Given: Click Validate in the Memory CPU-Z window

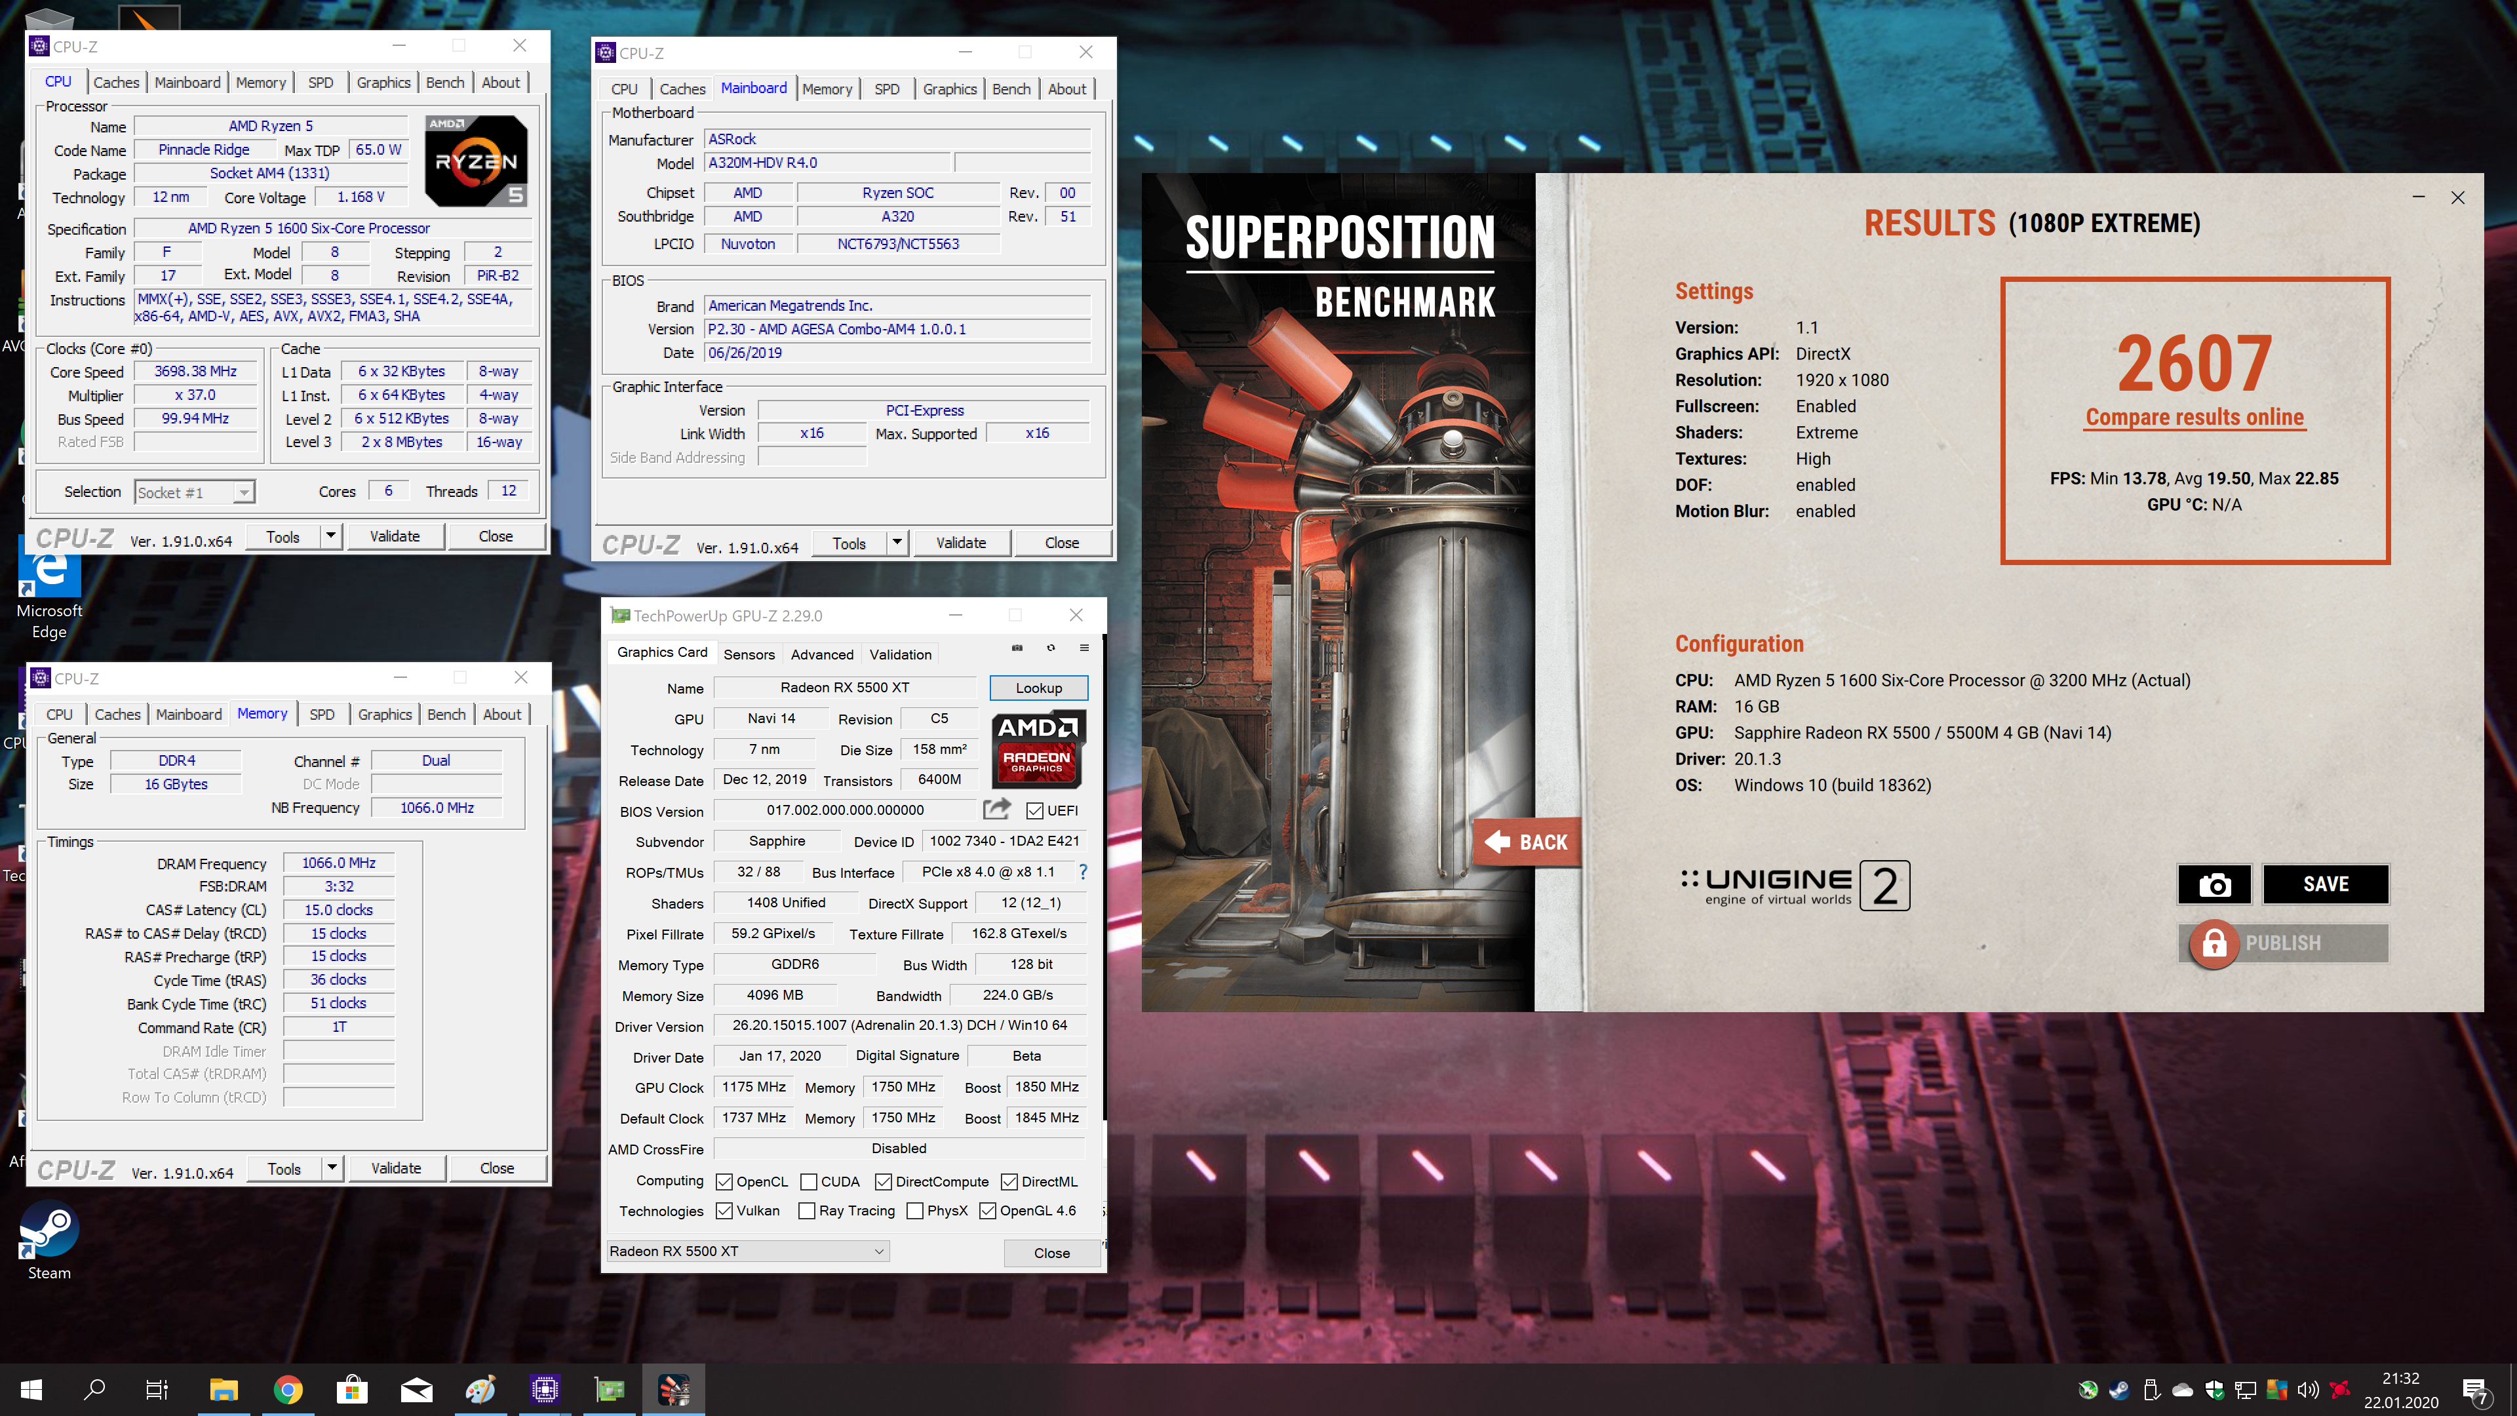Looking at the screenshot, I should tap(396, 1168).
